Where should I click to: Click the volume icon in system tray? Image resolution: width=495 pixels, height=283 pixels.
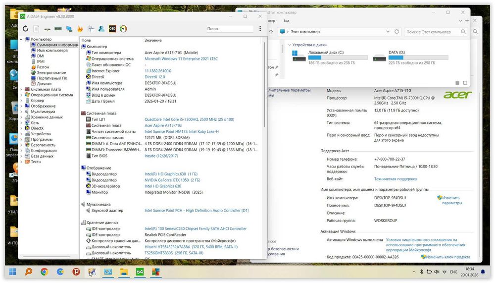pyautogui.click(x=437, y=272)
